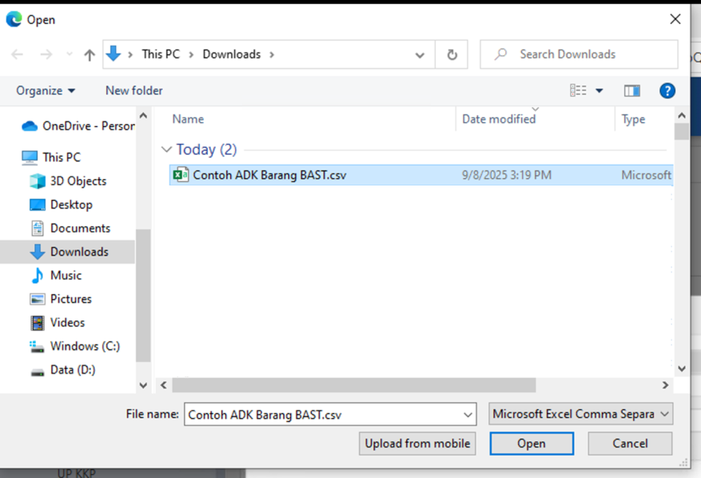Open the Help question mark icon

click(x=667, y=91)
